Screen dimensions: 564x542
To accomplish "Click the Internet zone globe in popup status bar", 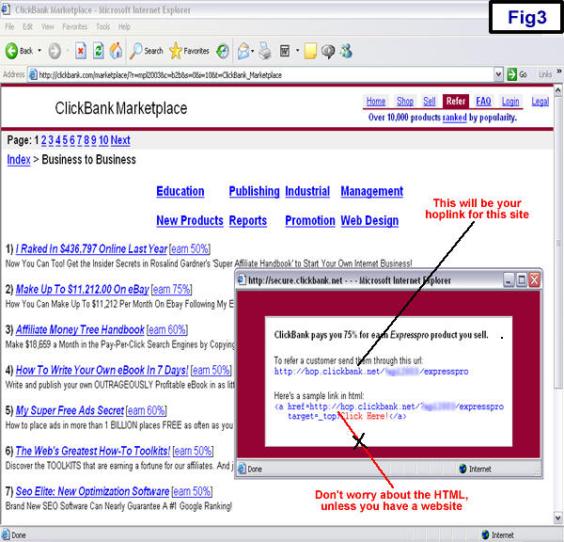I will coord(462,469).
